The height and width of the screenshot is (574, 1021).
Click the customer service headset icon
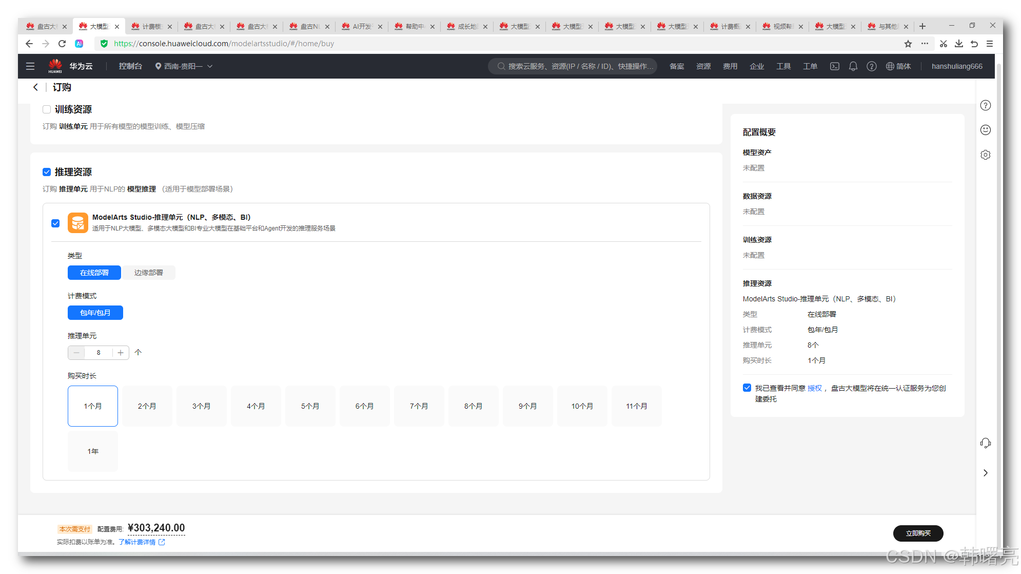(985, 443)
